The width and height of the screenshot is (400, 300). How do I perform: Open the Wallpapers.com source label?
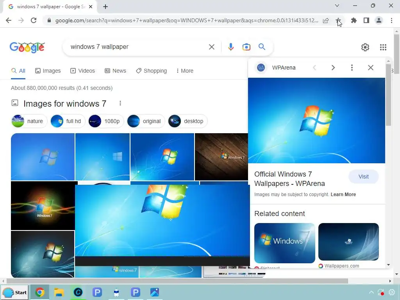point(339,266)
